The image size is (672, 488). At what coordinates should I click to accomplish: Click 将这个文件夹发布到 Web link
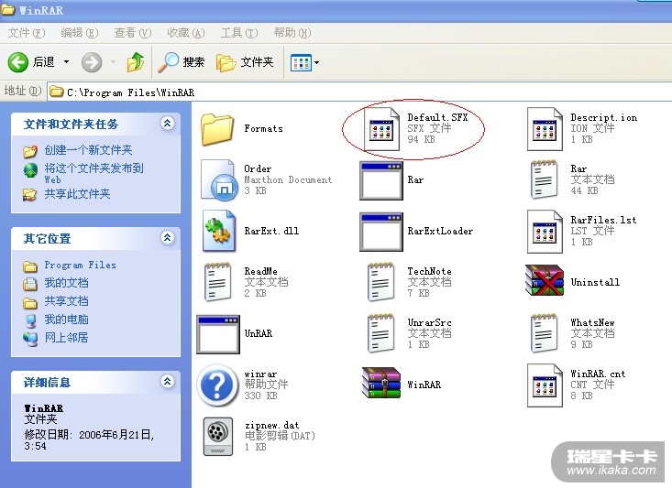[x=94, y=173]
